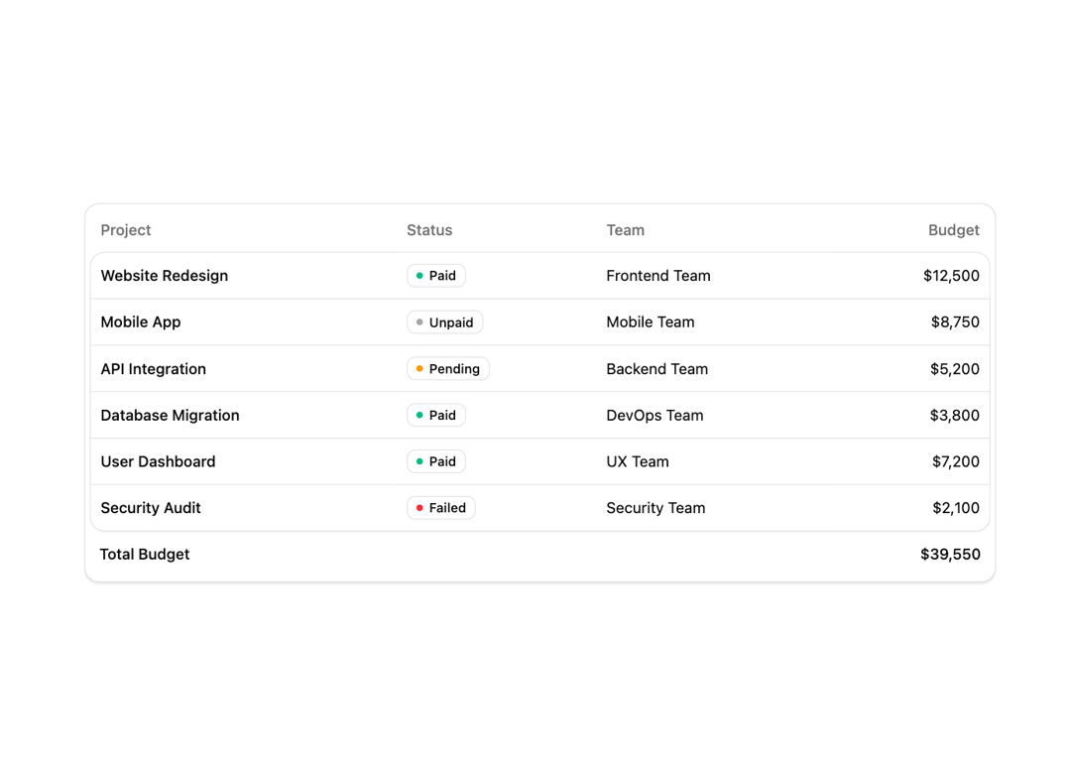1071x767 pixels.
Task: Click the Status column header
Action: coord(429,230)
